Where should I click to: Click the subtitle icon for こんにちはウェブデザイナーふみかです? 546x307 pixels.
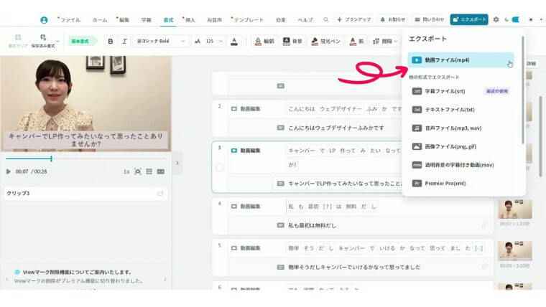281,128
